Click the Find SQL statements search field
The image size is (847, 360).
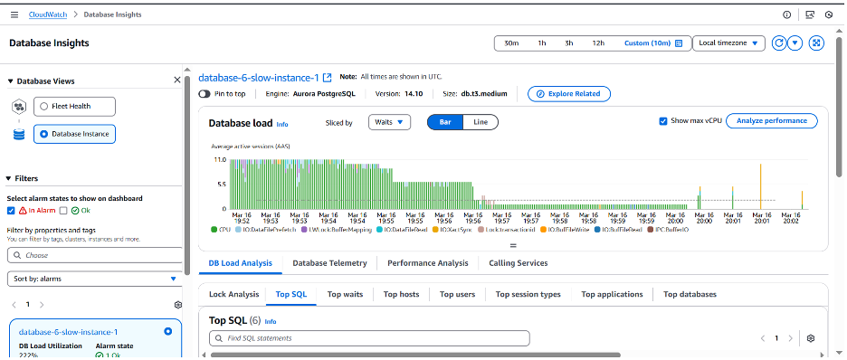(369, 338)
